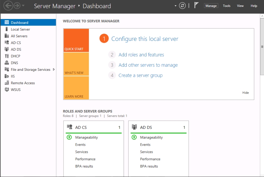The image size is (264, 177).
Task: Select the DHCP icon in the sidebar
Action: tap(7, 56)
